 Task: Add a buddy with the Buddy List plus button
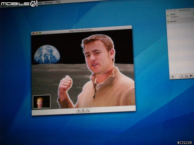[172, 76]
